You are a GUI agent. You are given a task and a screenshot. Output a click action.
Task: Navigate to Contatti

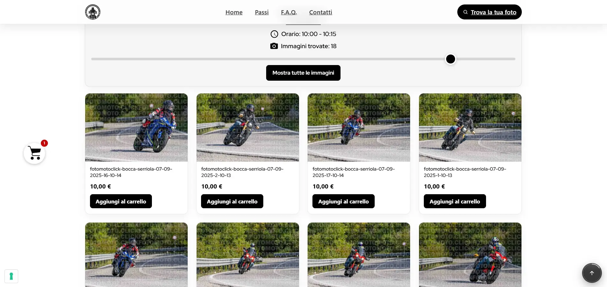click(320, 12)
